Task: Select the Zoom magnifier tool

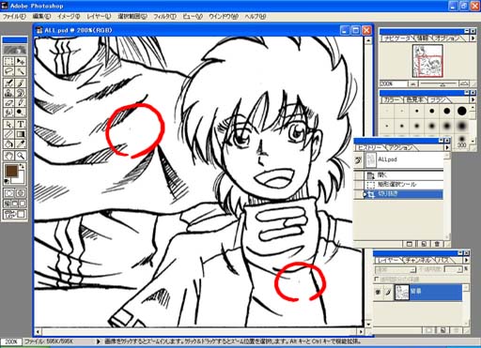Action: pos(21,156)
